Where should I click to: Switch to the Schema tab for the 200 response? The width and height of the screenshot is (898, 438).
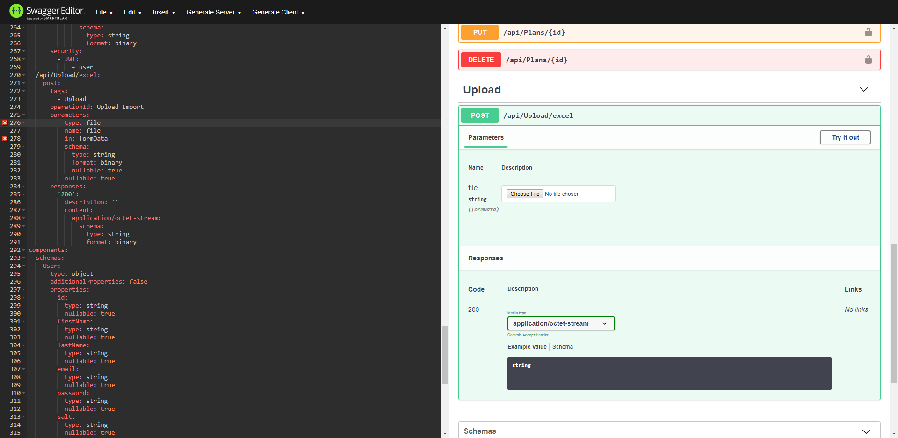pos(562,346)
